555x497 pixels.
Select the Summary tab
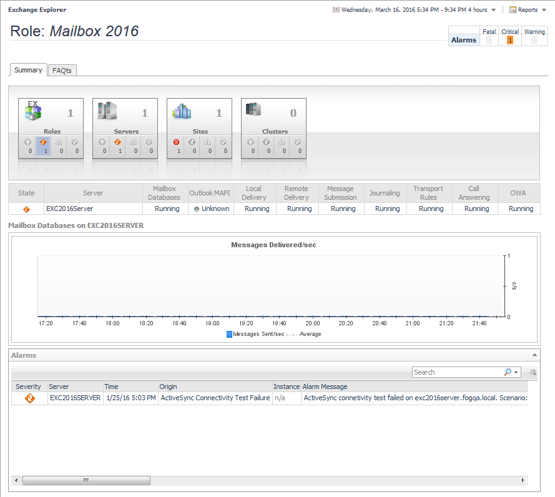(x=28, y=70)
